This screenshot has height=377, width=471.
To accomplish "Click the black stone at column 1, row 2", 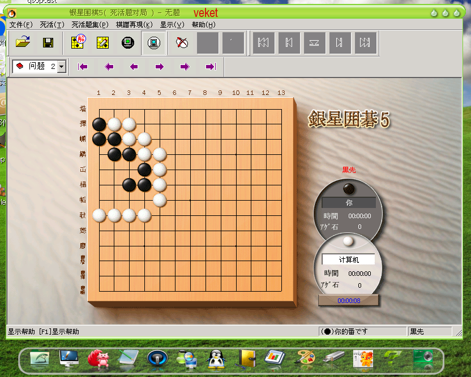I will [99, 124].
